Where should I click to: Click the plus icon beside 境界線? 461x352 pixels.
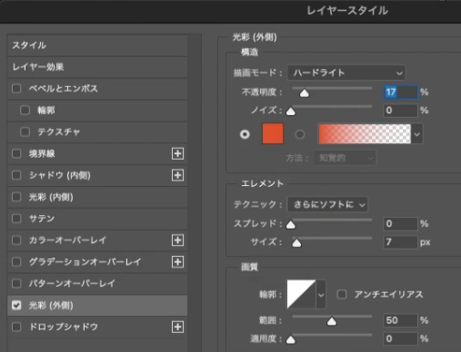[177, 153]
